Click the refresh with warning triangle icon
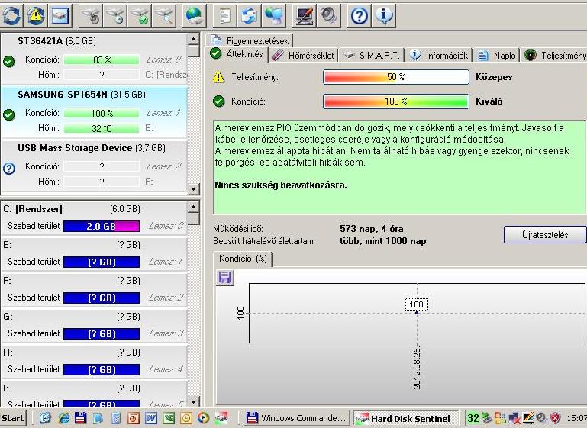587x428 pixels. (35, 15)
